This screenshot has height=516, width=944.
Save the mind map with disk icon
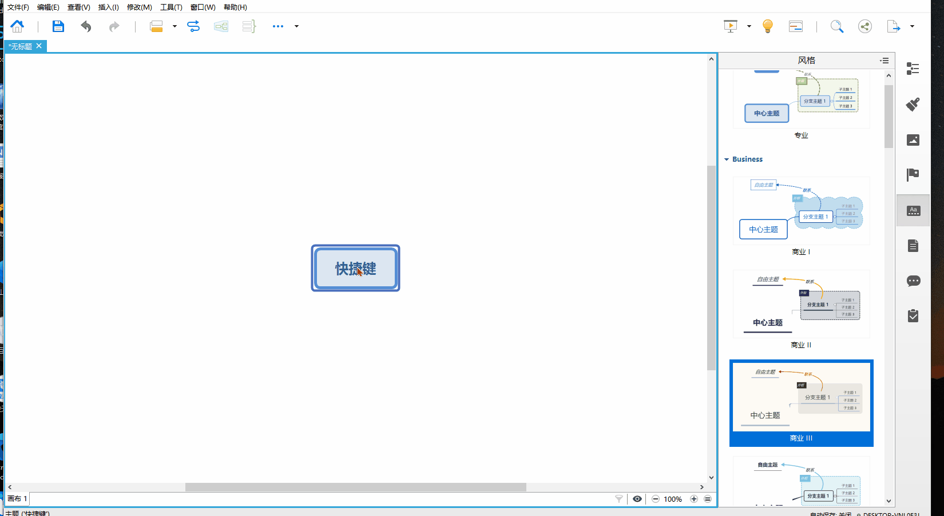click(x=58, y=26)
